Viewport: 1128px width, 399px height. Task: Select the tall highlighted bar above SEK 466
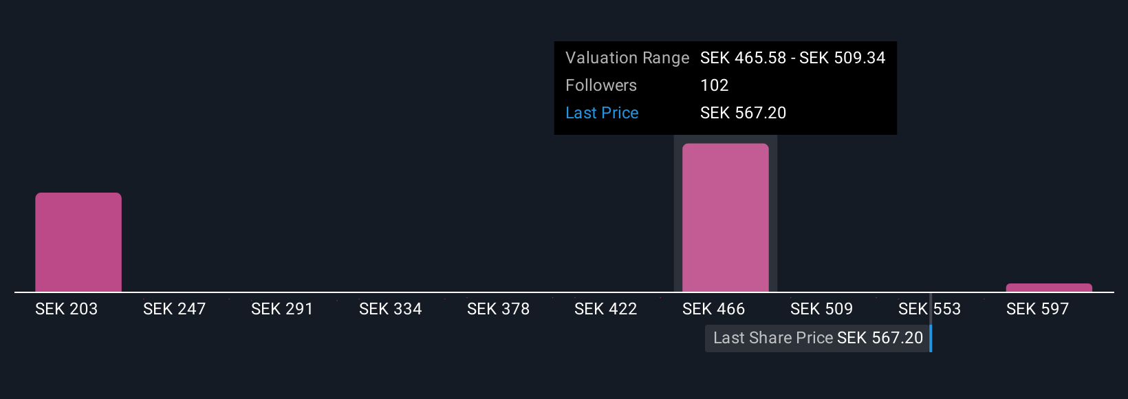tap(725, 217)
